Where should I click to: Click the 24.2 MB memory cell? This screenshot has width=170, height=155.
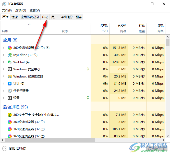pyautogui.click(x=119, y=91)
